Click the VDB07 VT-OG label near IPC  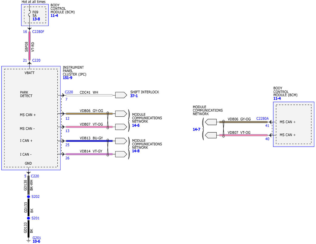(x=91, y=124)
